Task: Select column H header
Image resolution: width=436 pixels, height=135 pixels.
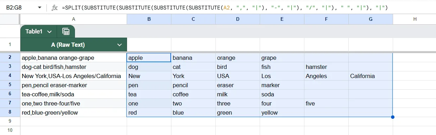Action: 415,19
